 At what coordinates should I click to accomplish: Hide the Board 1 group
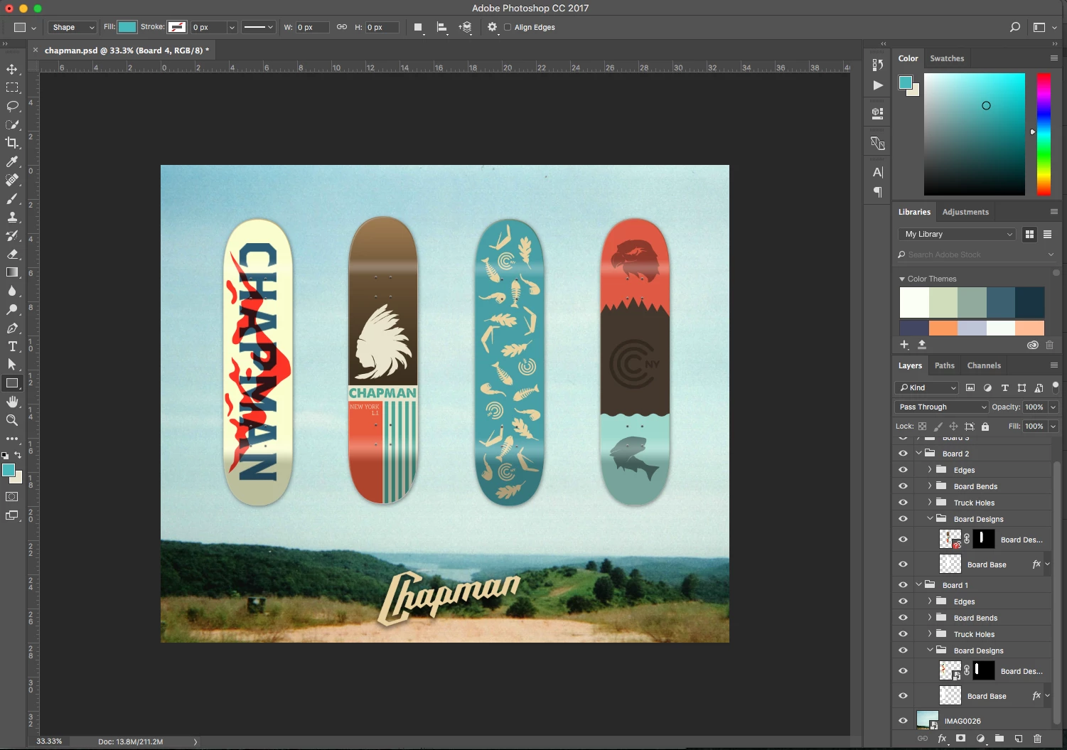pyautogui.click(x=903, y=585)
